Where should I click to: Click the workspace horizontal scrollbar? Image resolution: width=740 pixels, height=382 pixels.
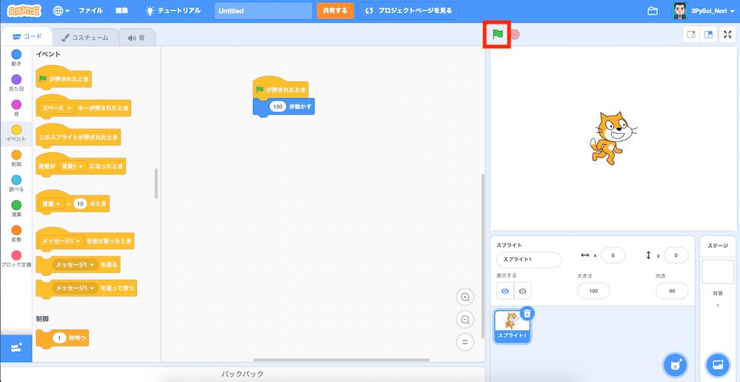342,360
